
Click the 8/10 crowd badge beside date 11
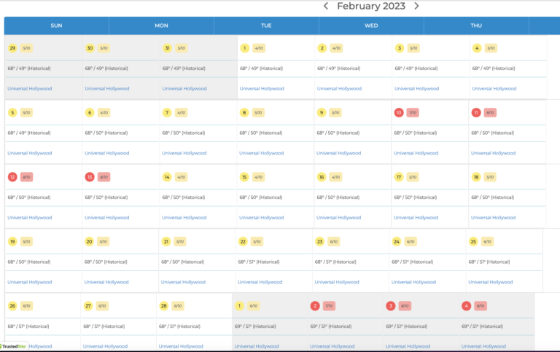[x=490, y=113]
